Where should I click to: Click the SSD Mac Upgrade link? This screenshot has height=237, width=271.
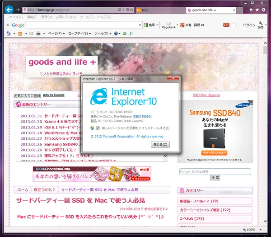coord(206,95)
